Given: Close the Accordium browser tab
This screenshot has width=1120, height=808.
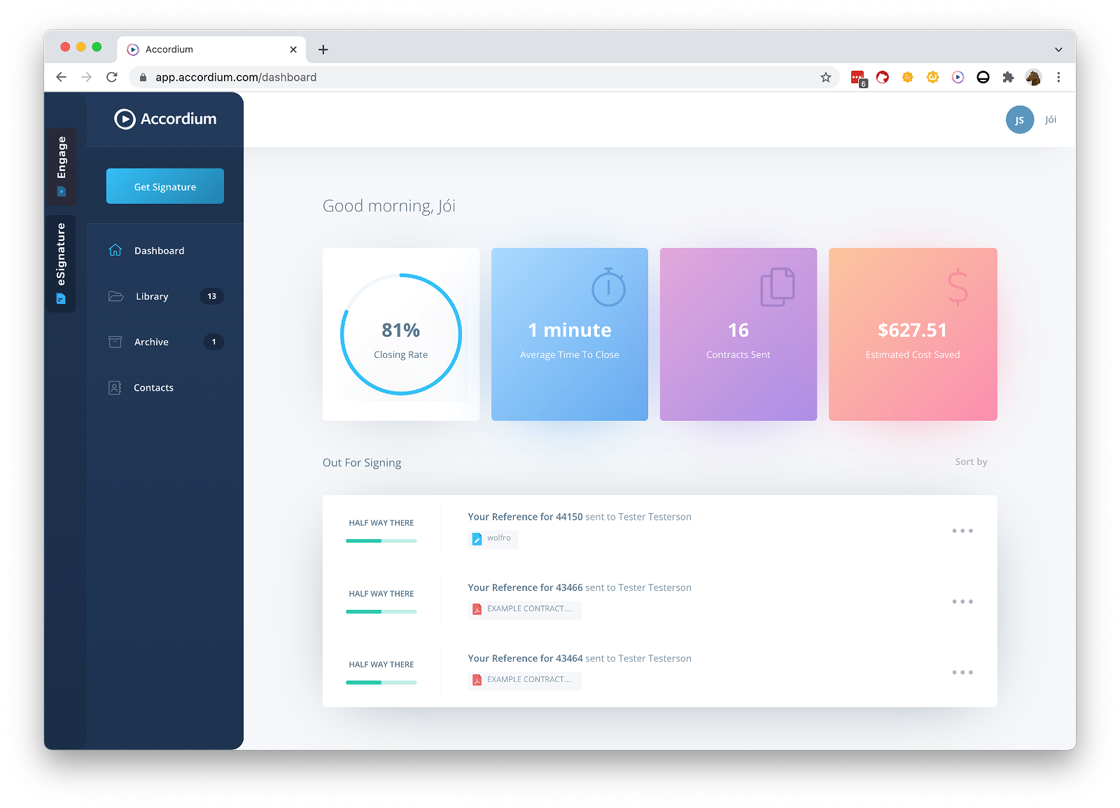Looking at the screenshot, I should [x=293, y=50].
